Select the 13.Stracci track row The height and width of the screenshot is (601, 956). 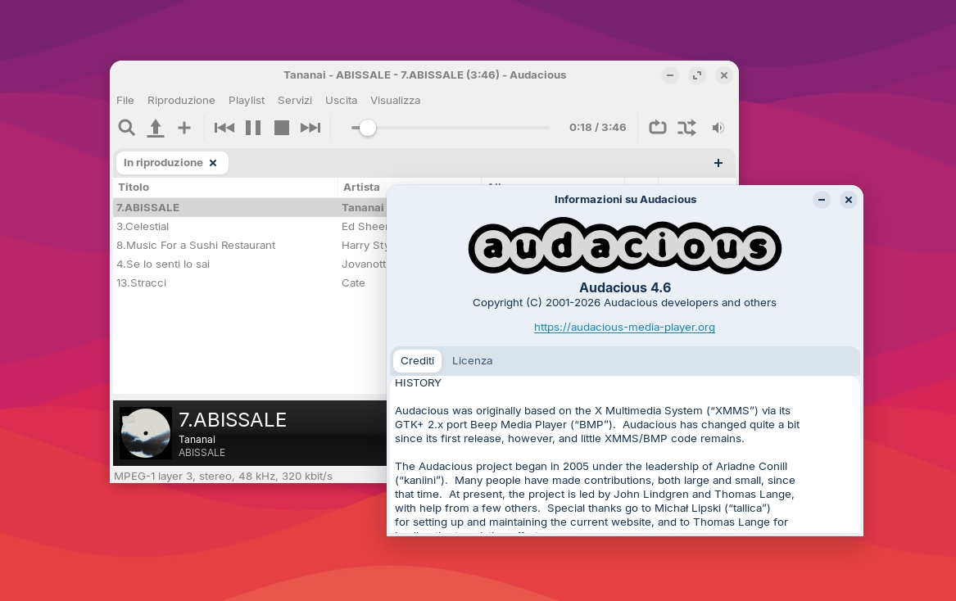[250, 282]
